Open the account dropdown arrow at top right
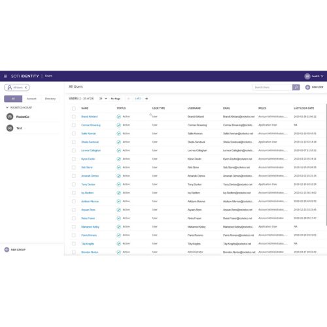327x327 pixels. (x=322, y=76)
